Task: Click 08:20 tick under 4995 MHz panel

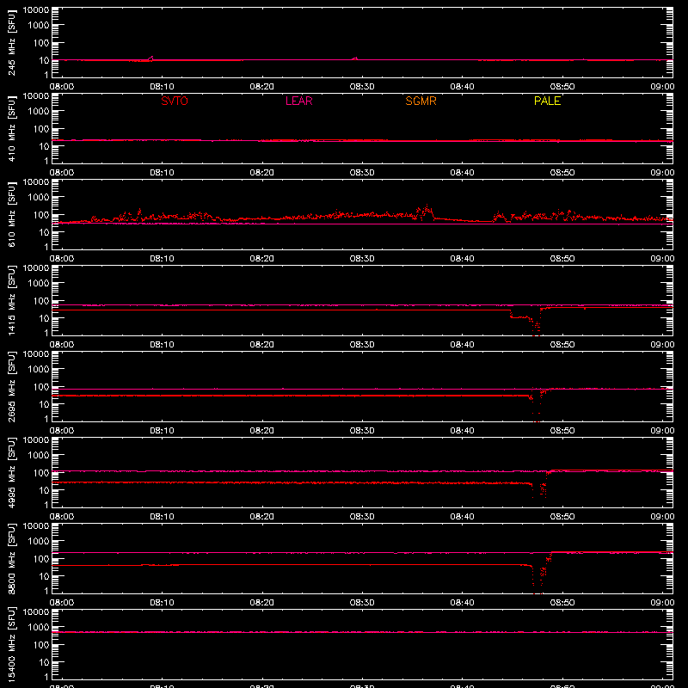Action: pyautogui.click(x=262, y=517)
